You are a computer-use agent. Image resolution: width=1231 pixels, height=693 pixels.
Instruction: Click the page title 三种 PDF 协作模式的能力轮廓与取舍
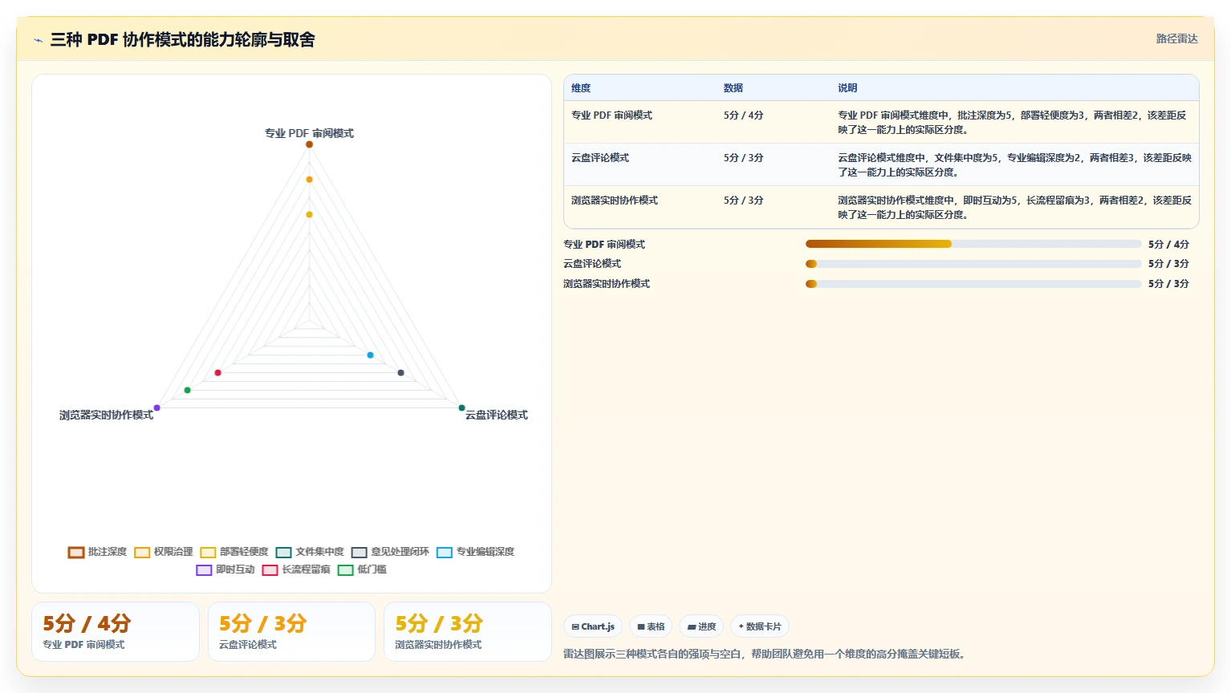click(182, 39)
